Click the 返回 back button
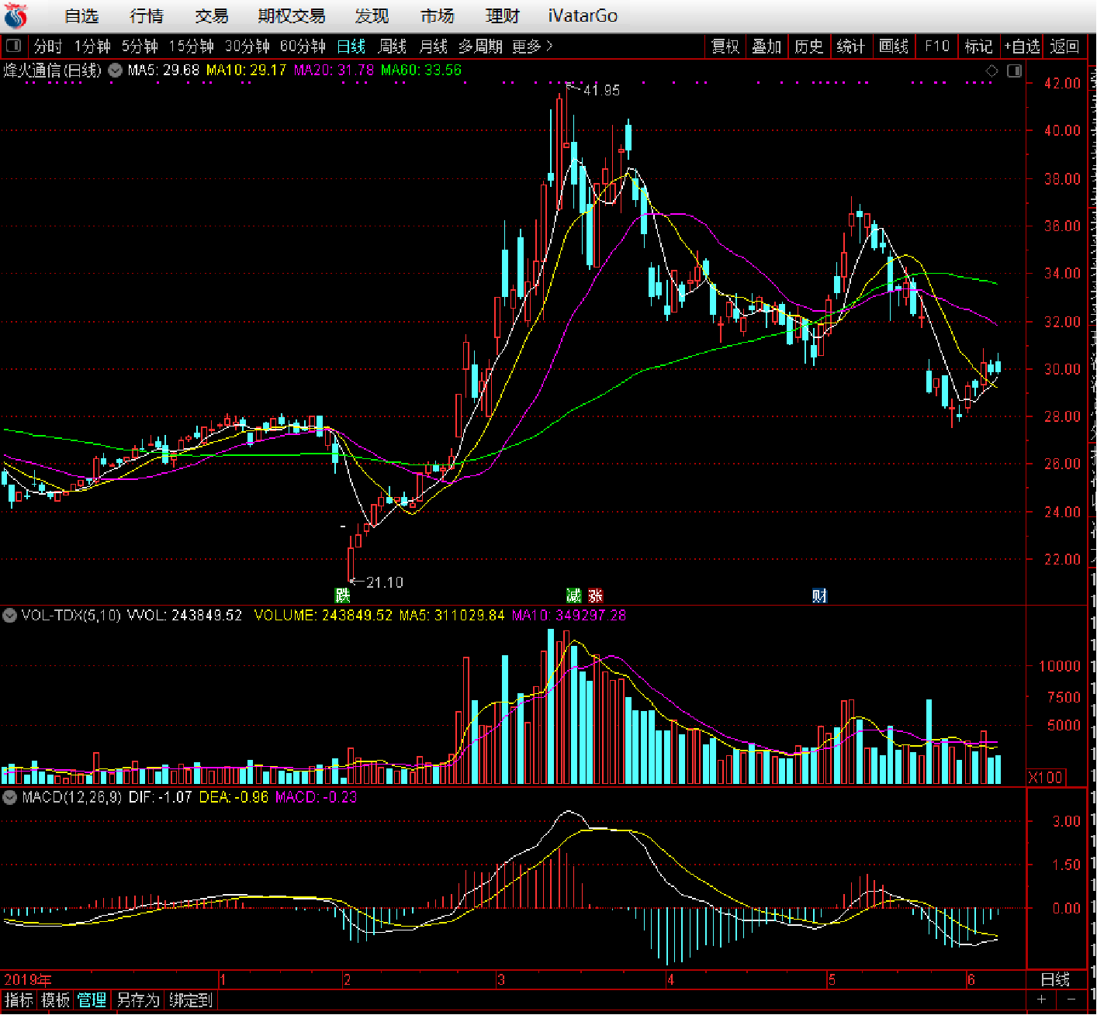Image resolution: width=1097 pixels, height=1015 pixels. click(1064, 47)
